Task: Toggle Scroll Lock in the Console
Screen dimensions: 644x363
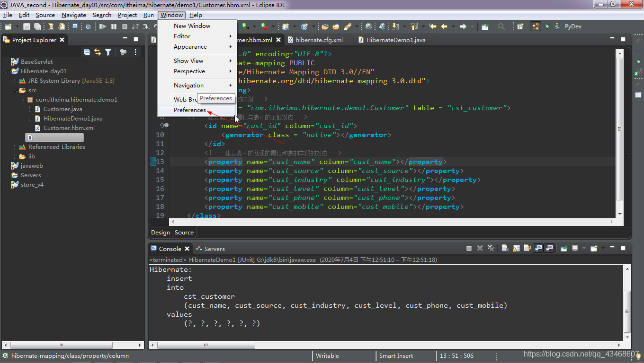Action: tap(516, 248)
